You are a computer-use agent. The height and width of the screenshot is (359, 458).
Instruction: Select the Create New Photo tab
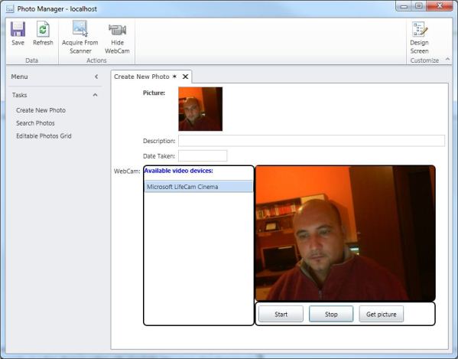click(141, 77)
